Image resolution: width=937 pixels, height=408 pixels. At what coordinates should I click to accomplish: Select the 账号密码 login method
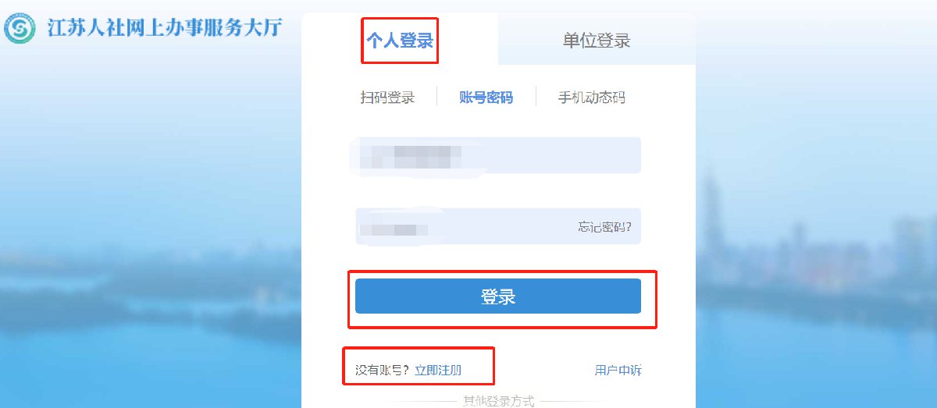click(x=486, y=98)
